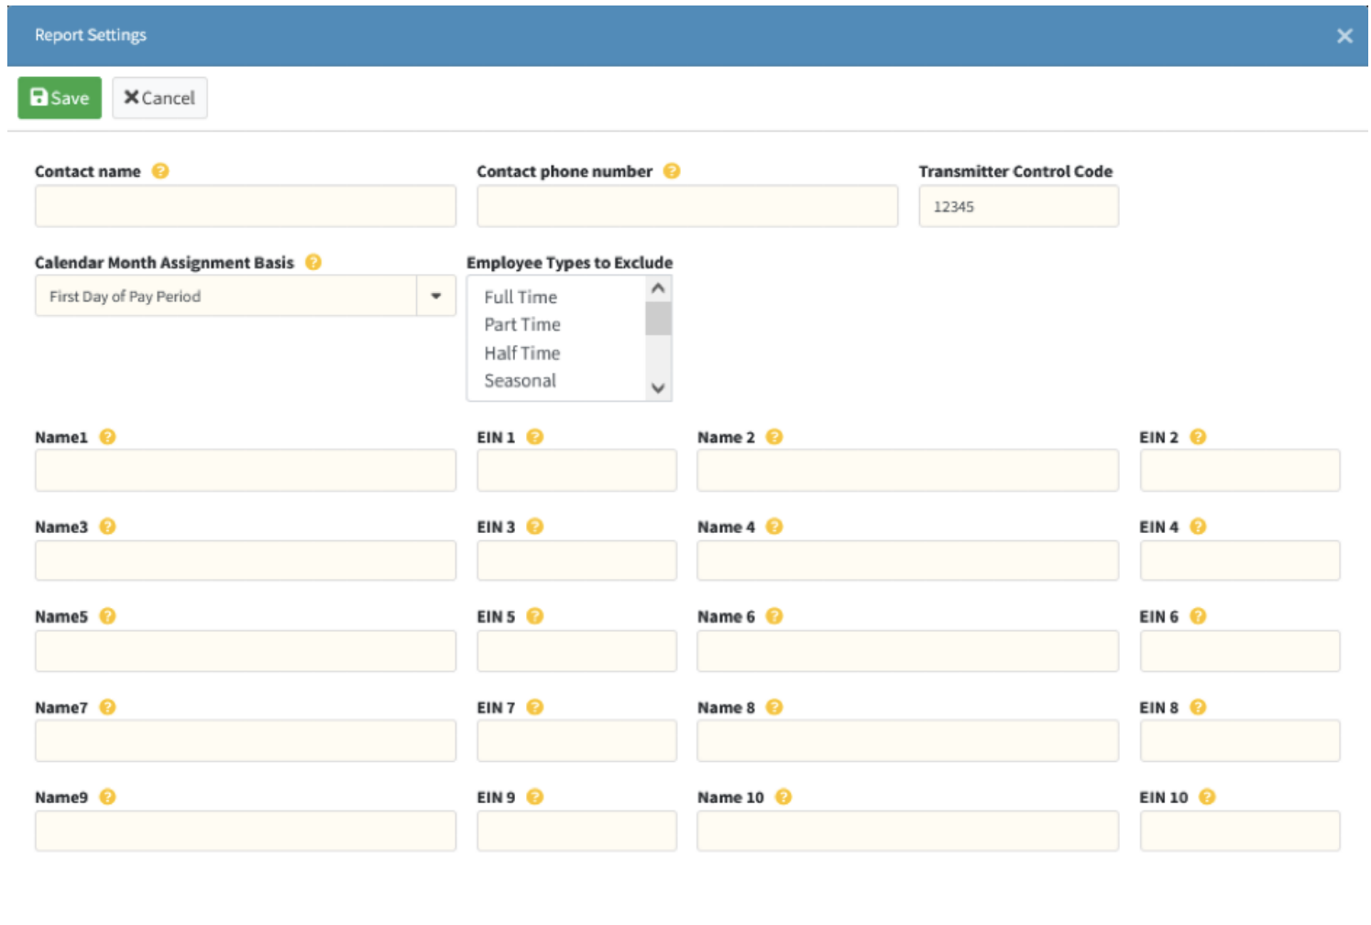This screenshot has width=1371, height=925.
Task: Focus the Transmitter Control Code field
Action: pos(1018,207)
